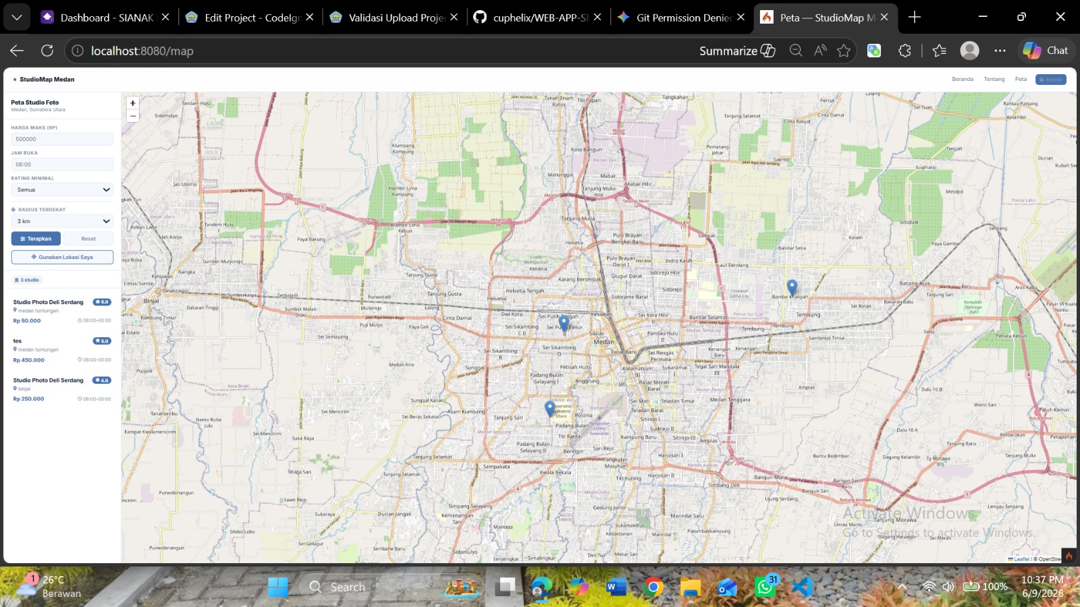Open the clock showing 10:37 PM

[1042, 587]
